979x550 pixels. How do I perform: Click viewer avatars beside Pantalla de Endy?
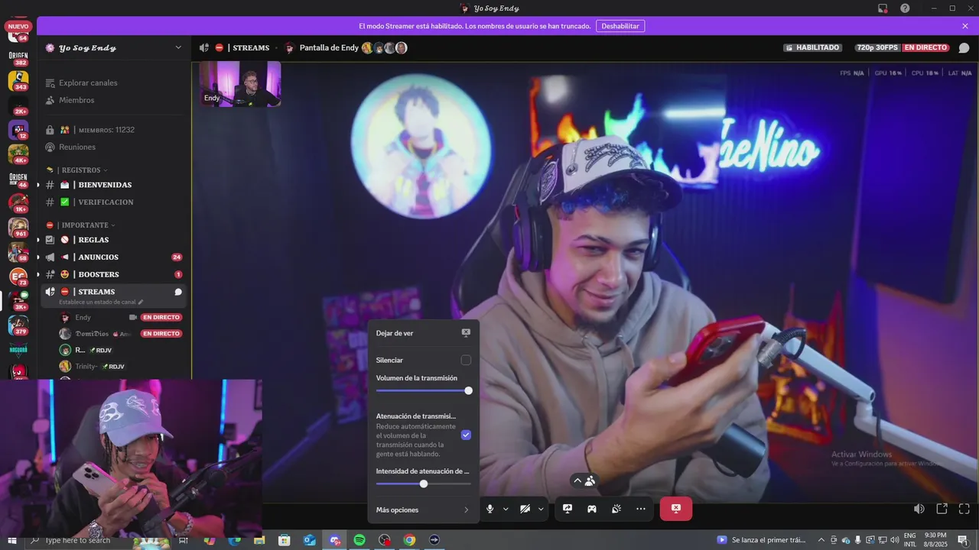tap(384, 47)
